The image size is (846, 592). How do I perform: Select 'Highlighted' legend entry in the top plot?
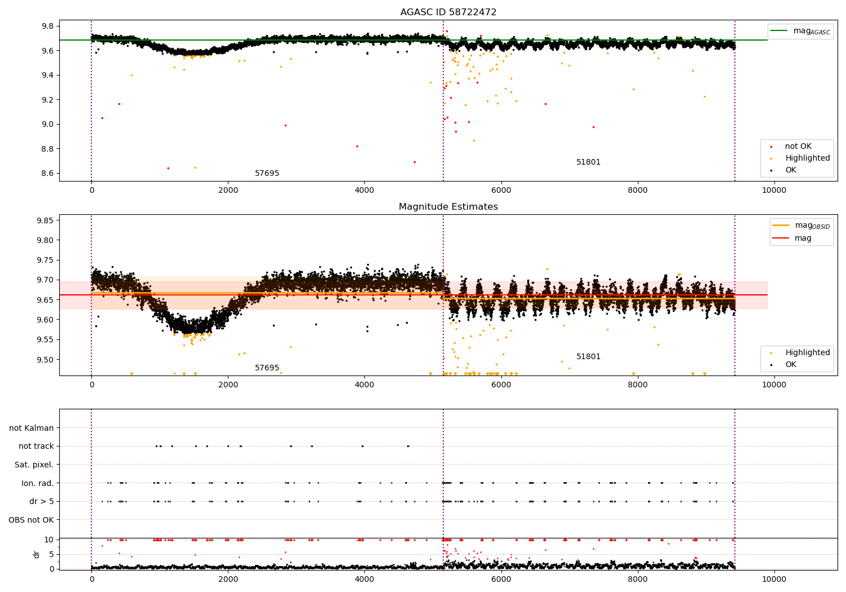[x=801, y=158]
